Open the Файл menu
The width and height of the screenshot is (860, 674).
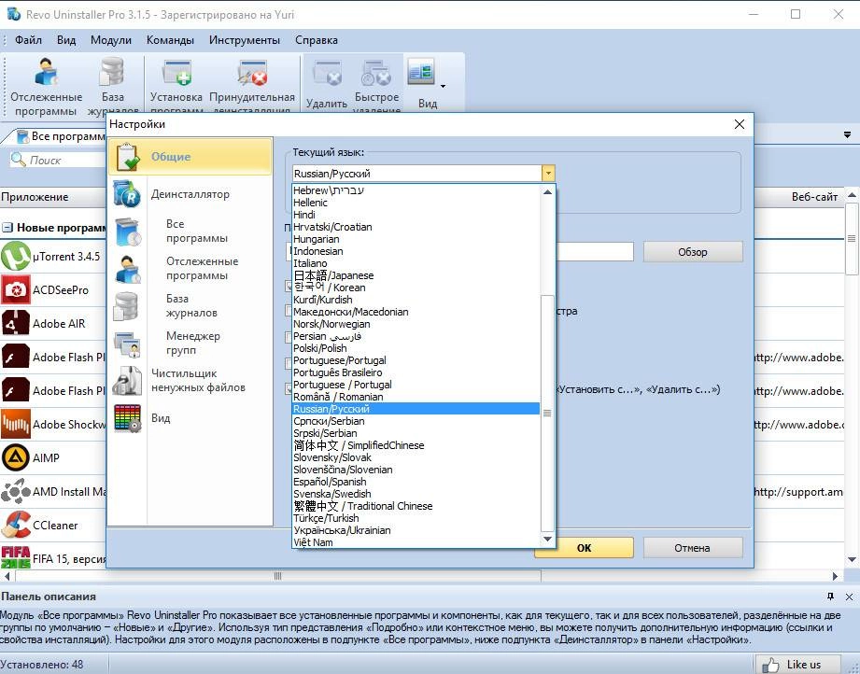coord(29,40)
